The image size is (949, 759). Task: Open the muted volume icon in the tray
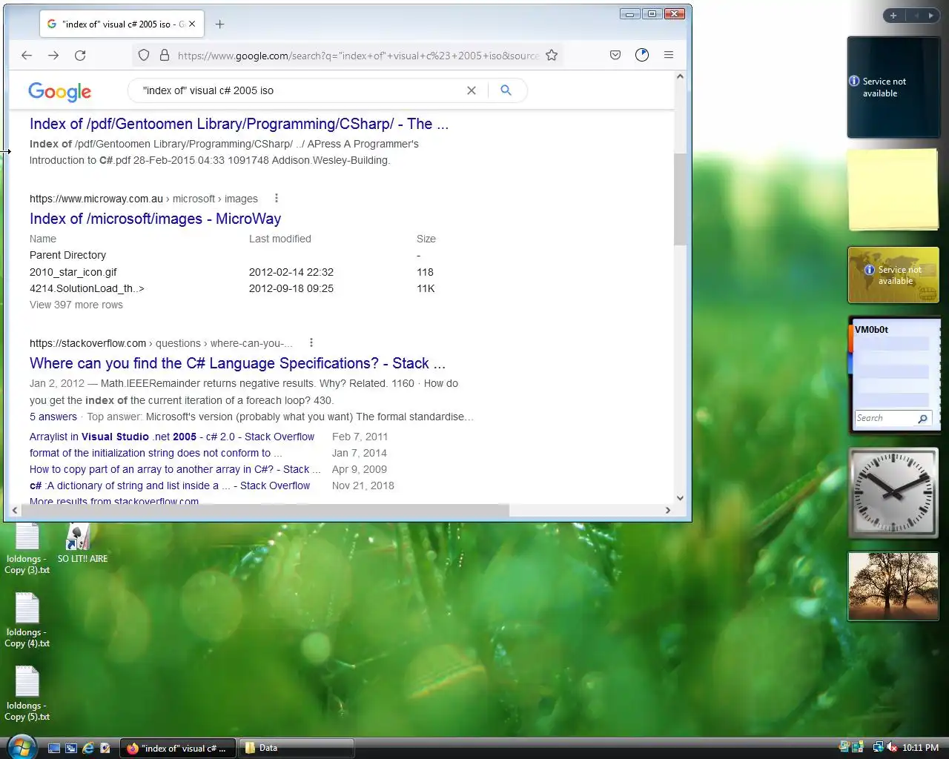[892, 747]
